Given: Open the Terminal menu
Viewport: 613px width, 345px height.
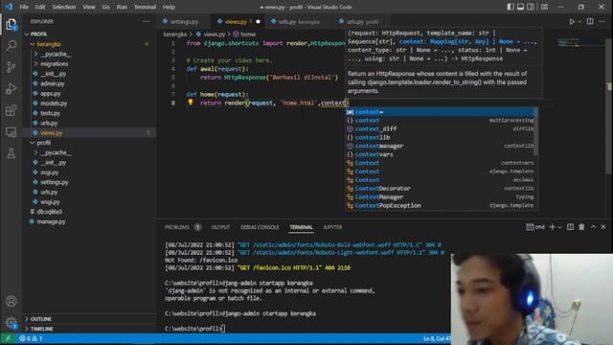Looking at the screenshot, I should click(x=145, y=7).
